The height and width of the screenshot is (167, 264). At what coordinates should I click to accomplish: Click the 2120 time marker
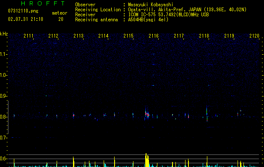coord(254,36)
